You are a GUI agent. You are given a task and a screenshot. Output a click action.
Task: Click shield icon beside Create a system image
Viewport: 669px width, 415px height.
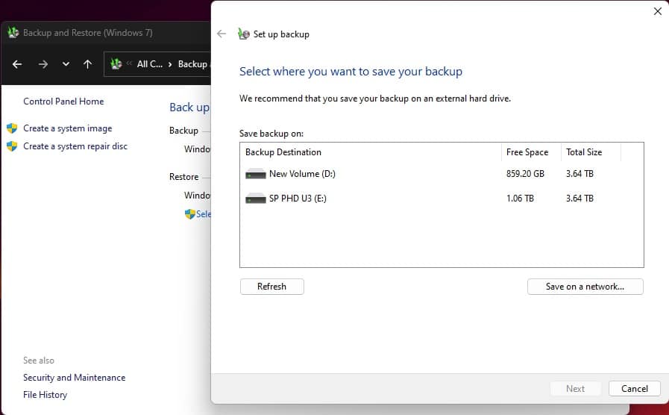click(x=12, y=128)
